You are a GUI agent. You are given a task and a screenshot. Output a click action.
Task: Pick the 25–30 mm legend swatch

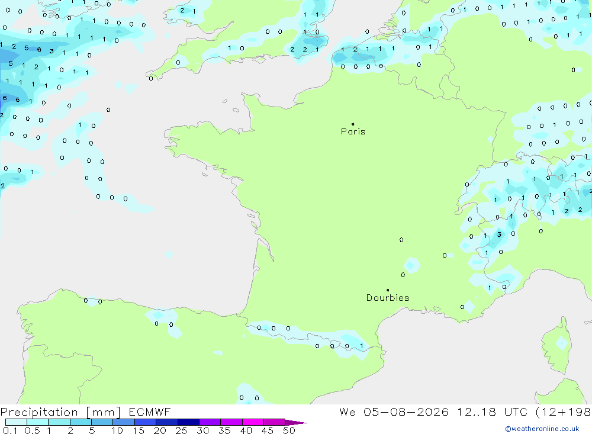188,422
